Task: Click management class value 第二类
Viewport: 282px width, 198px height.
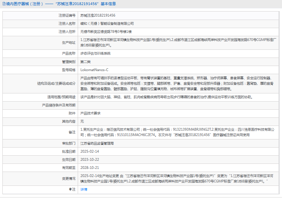Action: coord(86,62)
